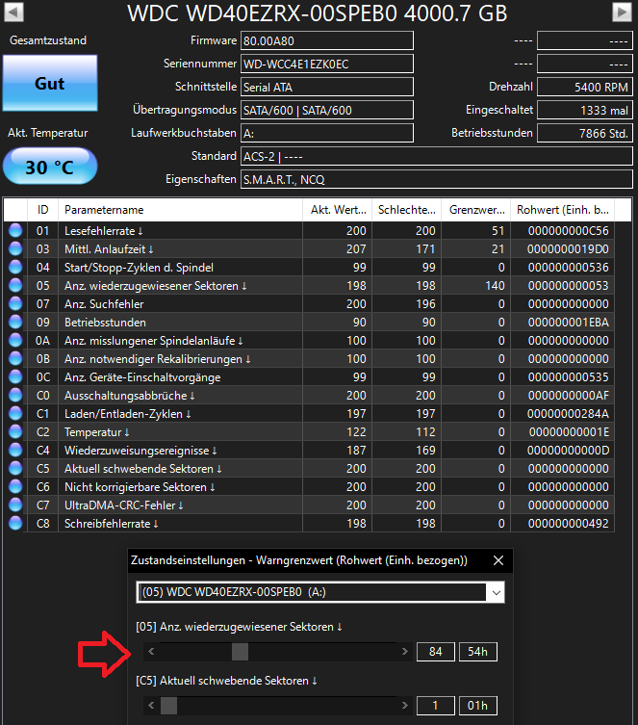
Task: Sort by the ID column header
Action: [42, 210]
